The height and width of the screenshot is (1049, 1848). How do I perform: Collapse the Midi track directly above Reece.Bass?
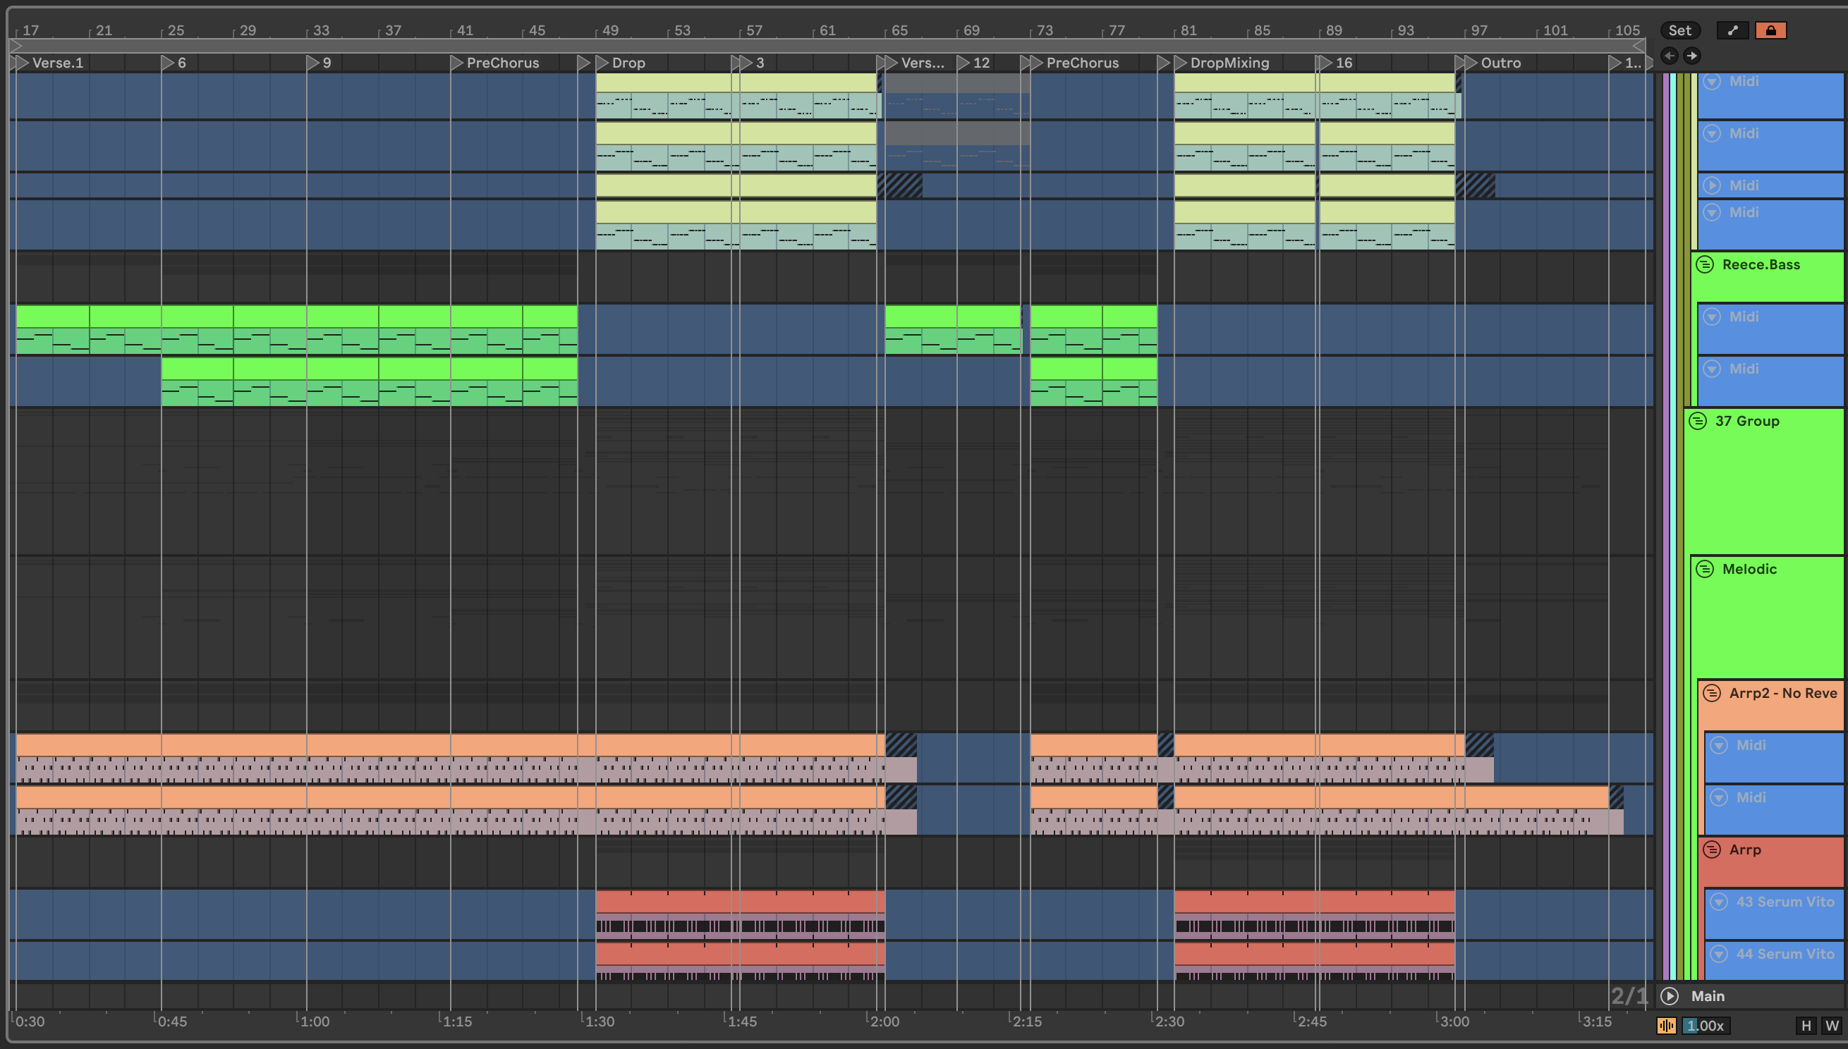pos(1712,212)
